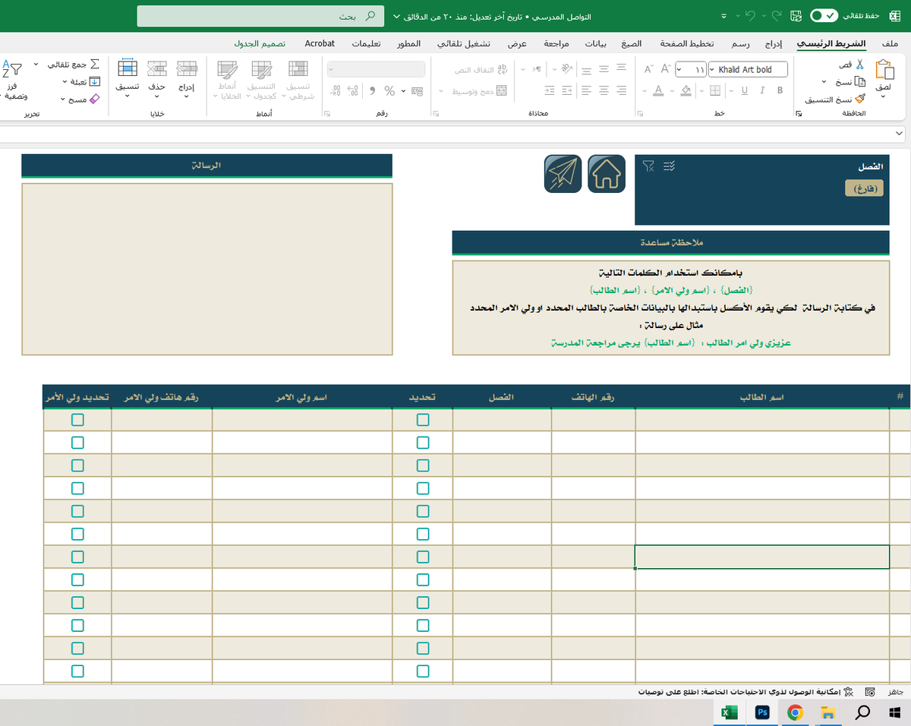Viewport: 911px width, 726px height.
Task: Click inside the الرسالة message text area
Action: point(207,269)
